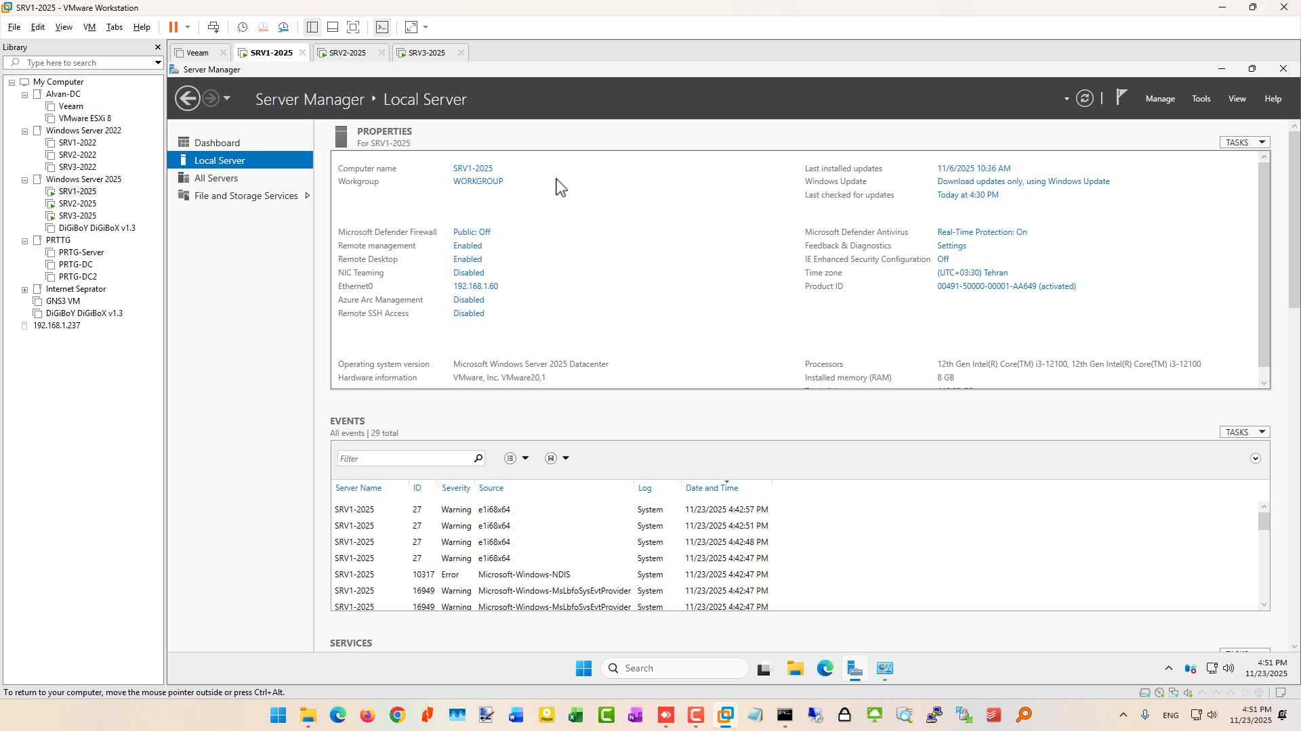Viewport: 1301px width, 731px height.
Task: Sort events by the Severity column header
Action: (x=456, y=488)
